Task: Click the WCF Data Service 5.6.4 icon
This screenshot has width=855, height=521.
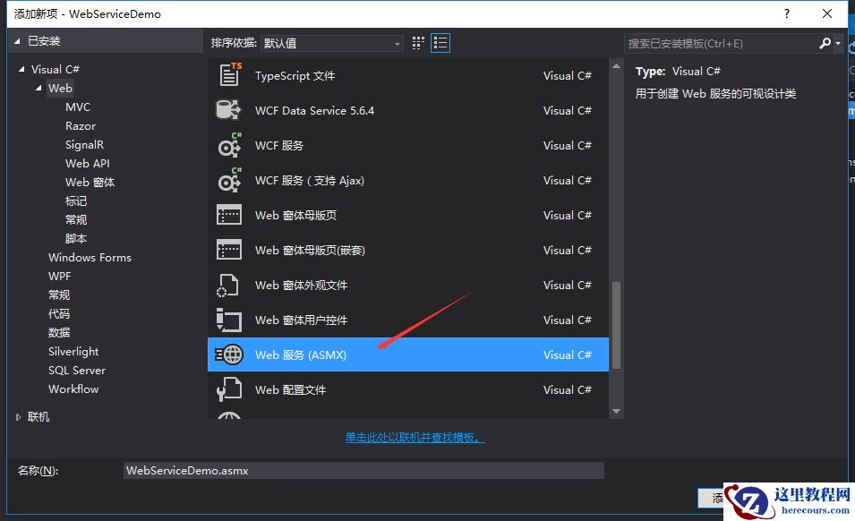Action: [228, 110]
